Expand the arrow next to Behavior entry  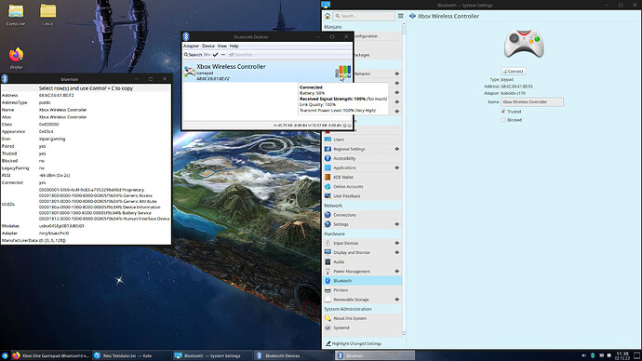[x=396, y=74]
